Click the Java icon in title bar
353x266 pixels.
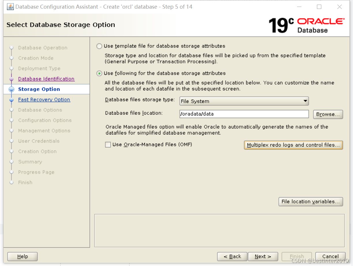(10, 7)
